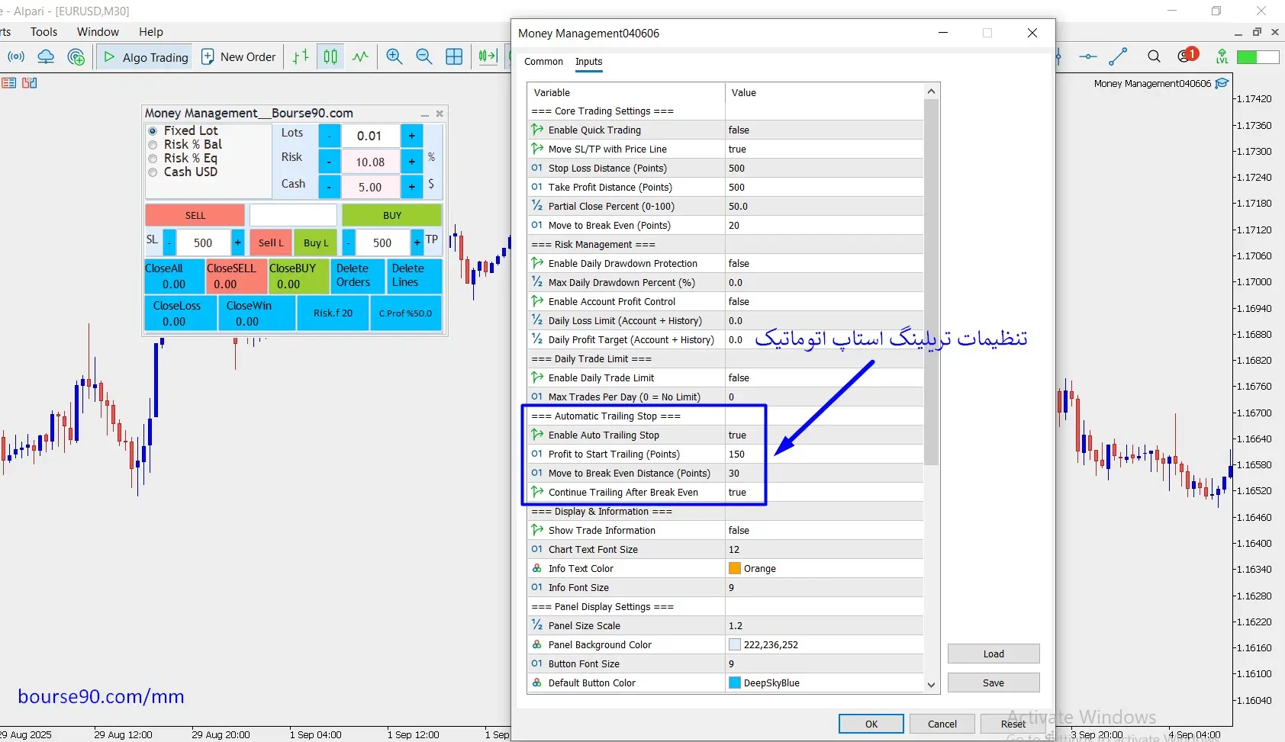This screenshot has width=1285, height=742.
Task: Select the Risk % Bal radio option
Action: (153, 145)
